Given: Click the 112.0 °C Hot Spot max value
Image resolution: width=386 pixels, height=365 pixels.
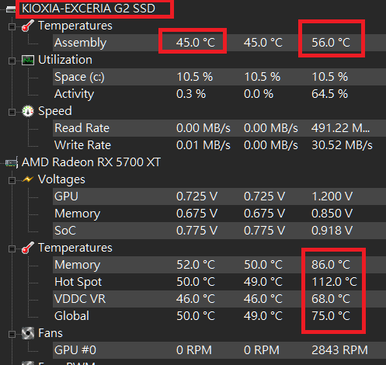Looking at the screenshot, I should (335, 282).
